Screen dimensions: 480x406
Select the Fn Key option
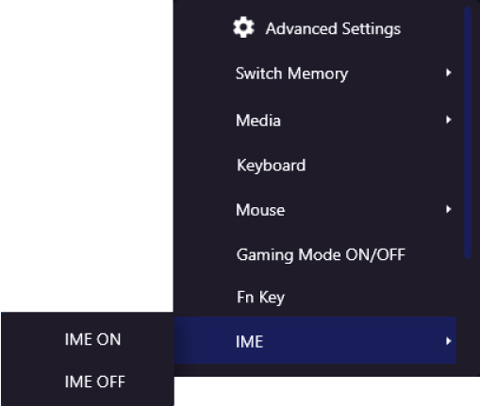[315, 297]
